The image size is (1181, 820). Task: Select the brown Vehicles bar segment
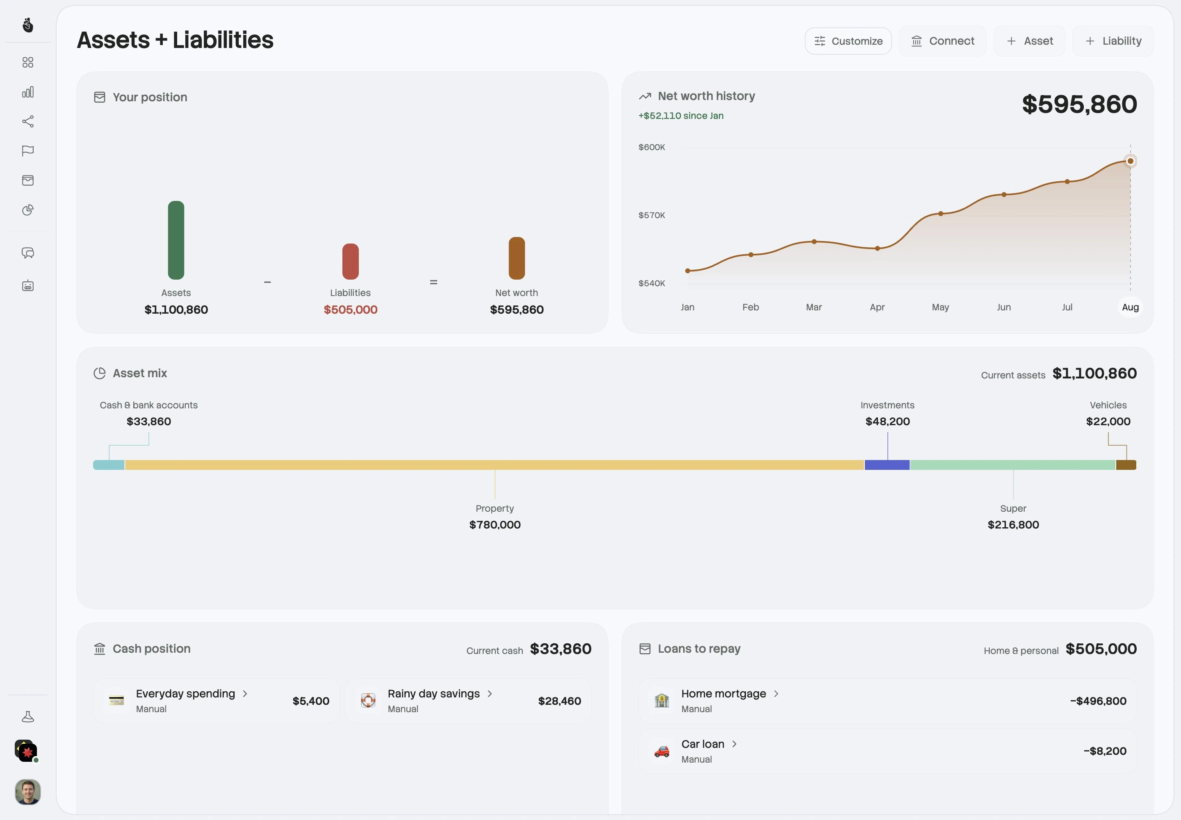(1126, 465)
